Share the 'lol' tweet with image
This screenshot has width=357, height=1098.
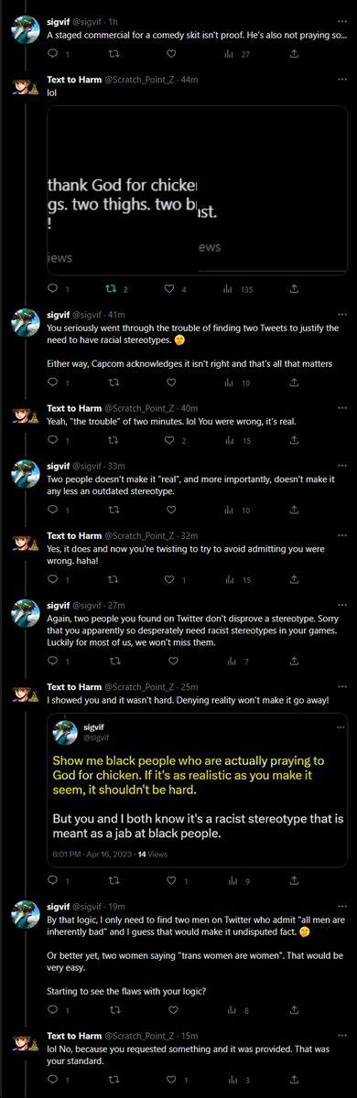(293, 289)
